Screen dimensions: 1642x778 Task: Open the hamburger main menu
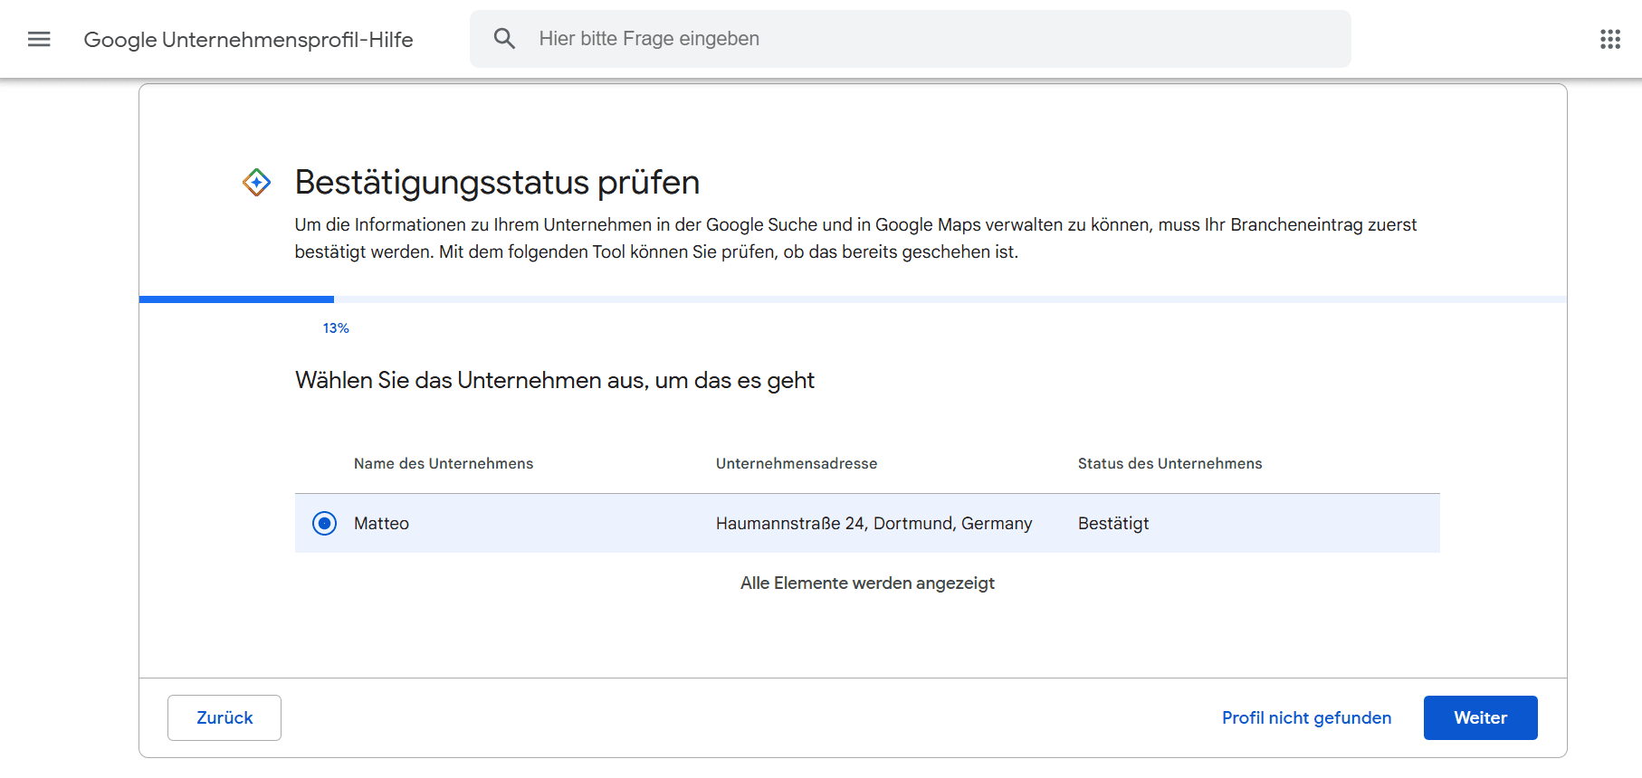click(39, 39)
